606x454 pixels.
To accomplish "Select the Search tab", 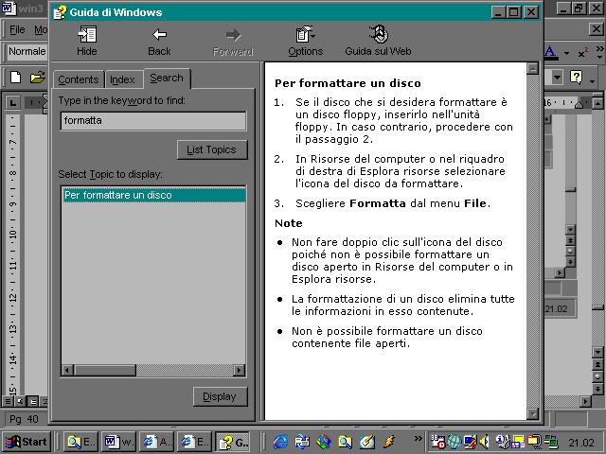I will (x=167, y=78).
